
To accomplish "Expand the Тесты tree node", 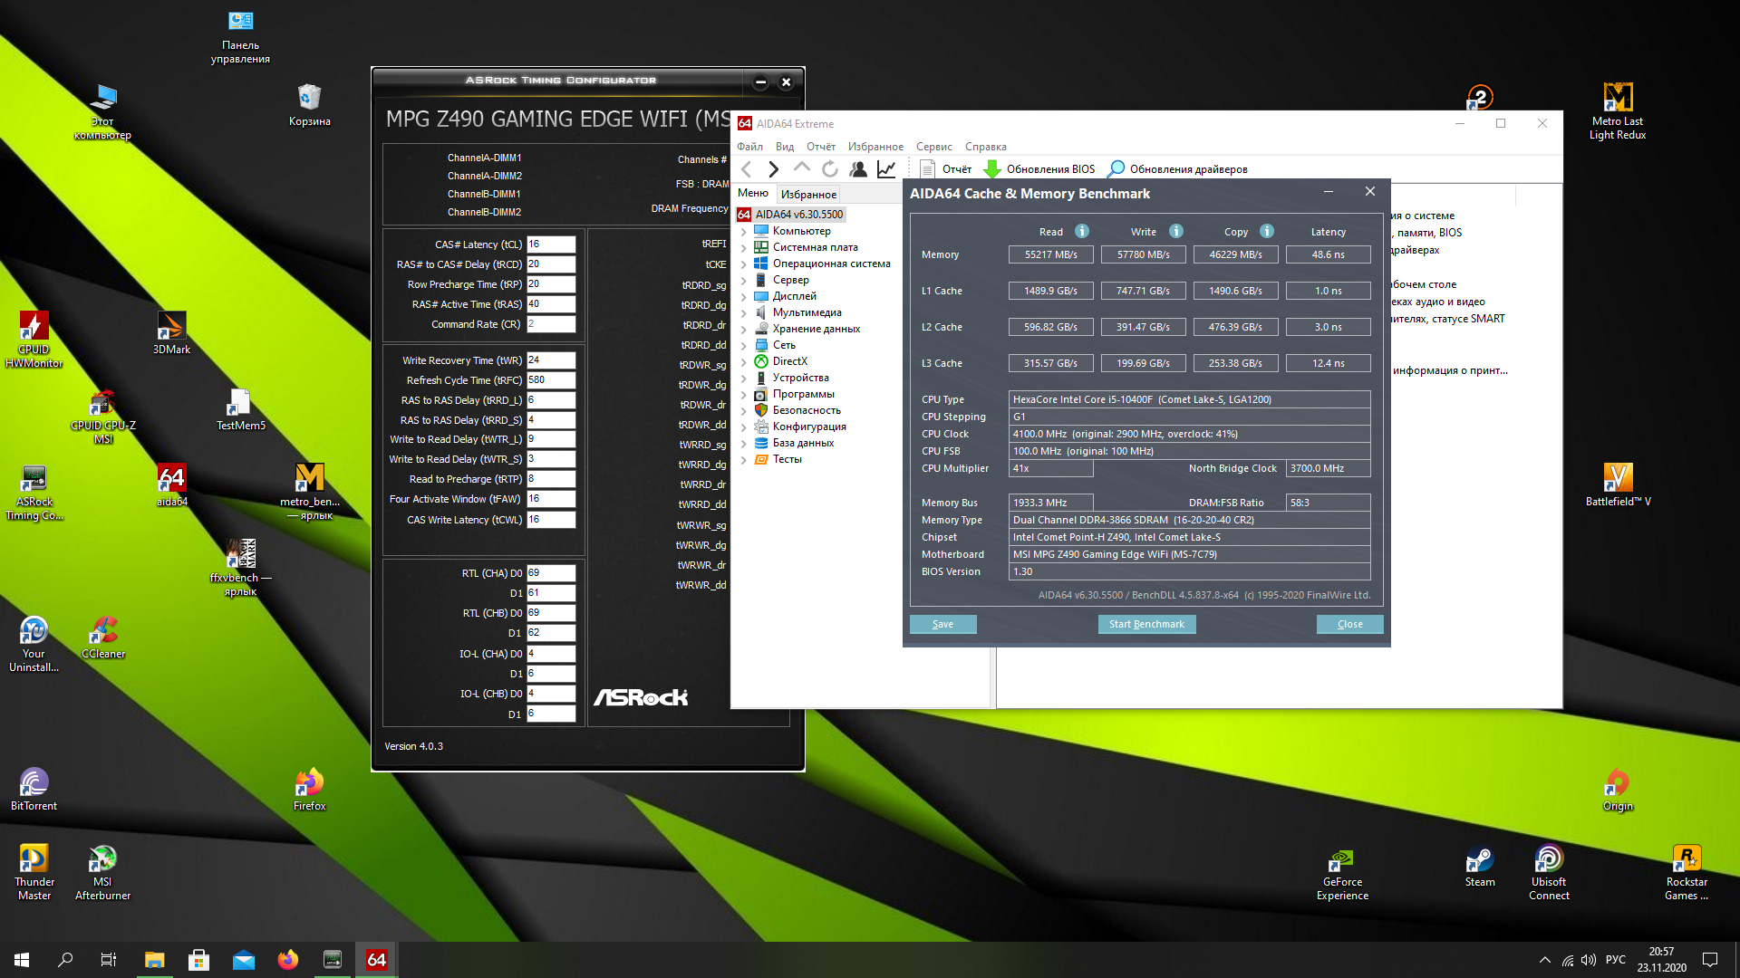I will (x=744, y=460).
